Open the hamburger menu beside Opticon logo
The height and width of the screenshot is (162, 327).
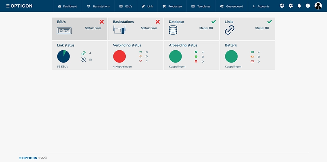coord(8,6)
